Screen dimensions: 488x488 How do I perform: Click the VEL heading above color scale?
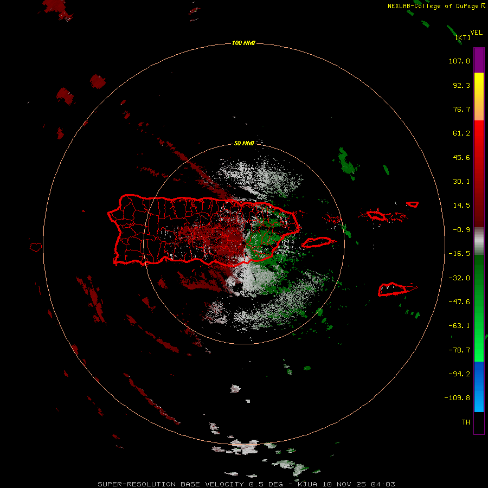point(477,33)
